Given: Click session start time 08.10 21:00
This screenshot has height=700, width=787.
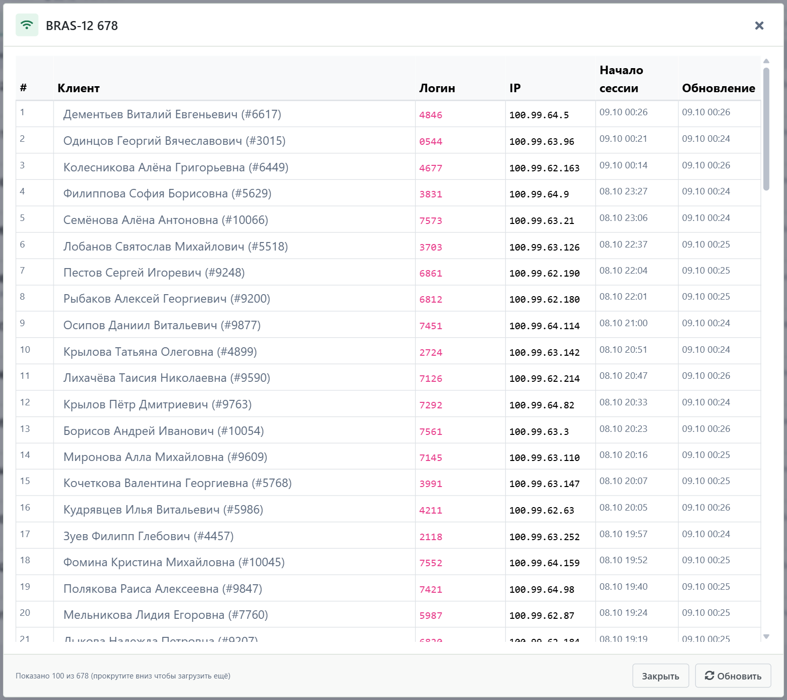Looking at the screenshot, I should [x=623, y=323].
